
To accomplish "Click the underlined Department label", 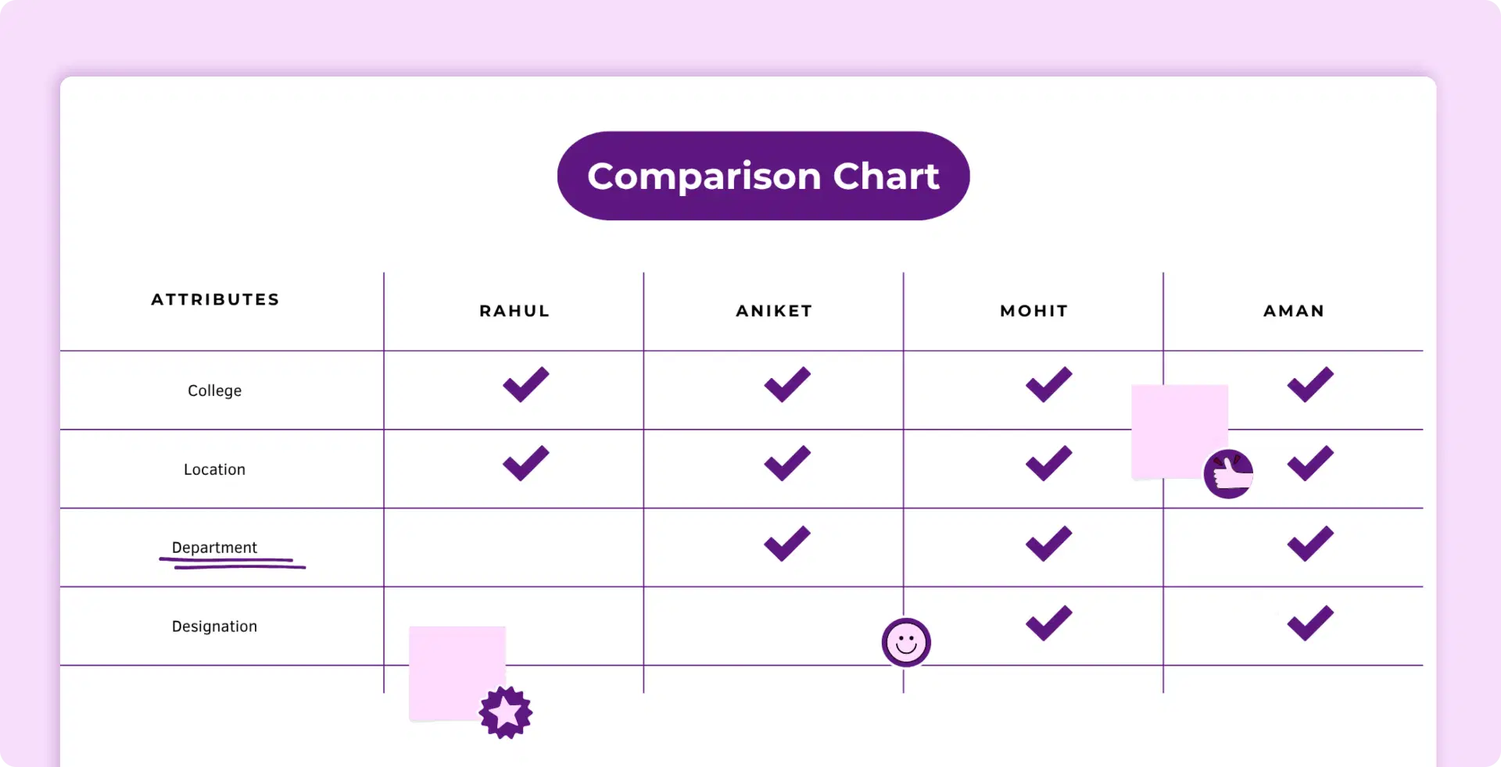I will (x=214, y=548).
